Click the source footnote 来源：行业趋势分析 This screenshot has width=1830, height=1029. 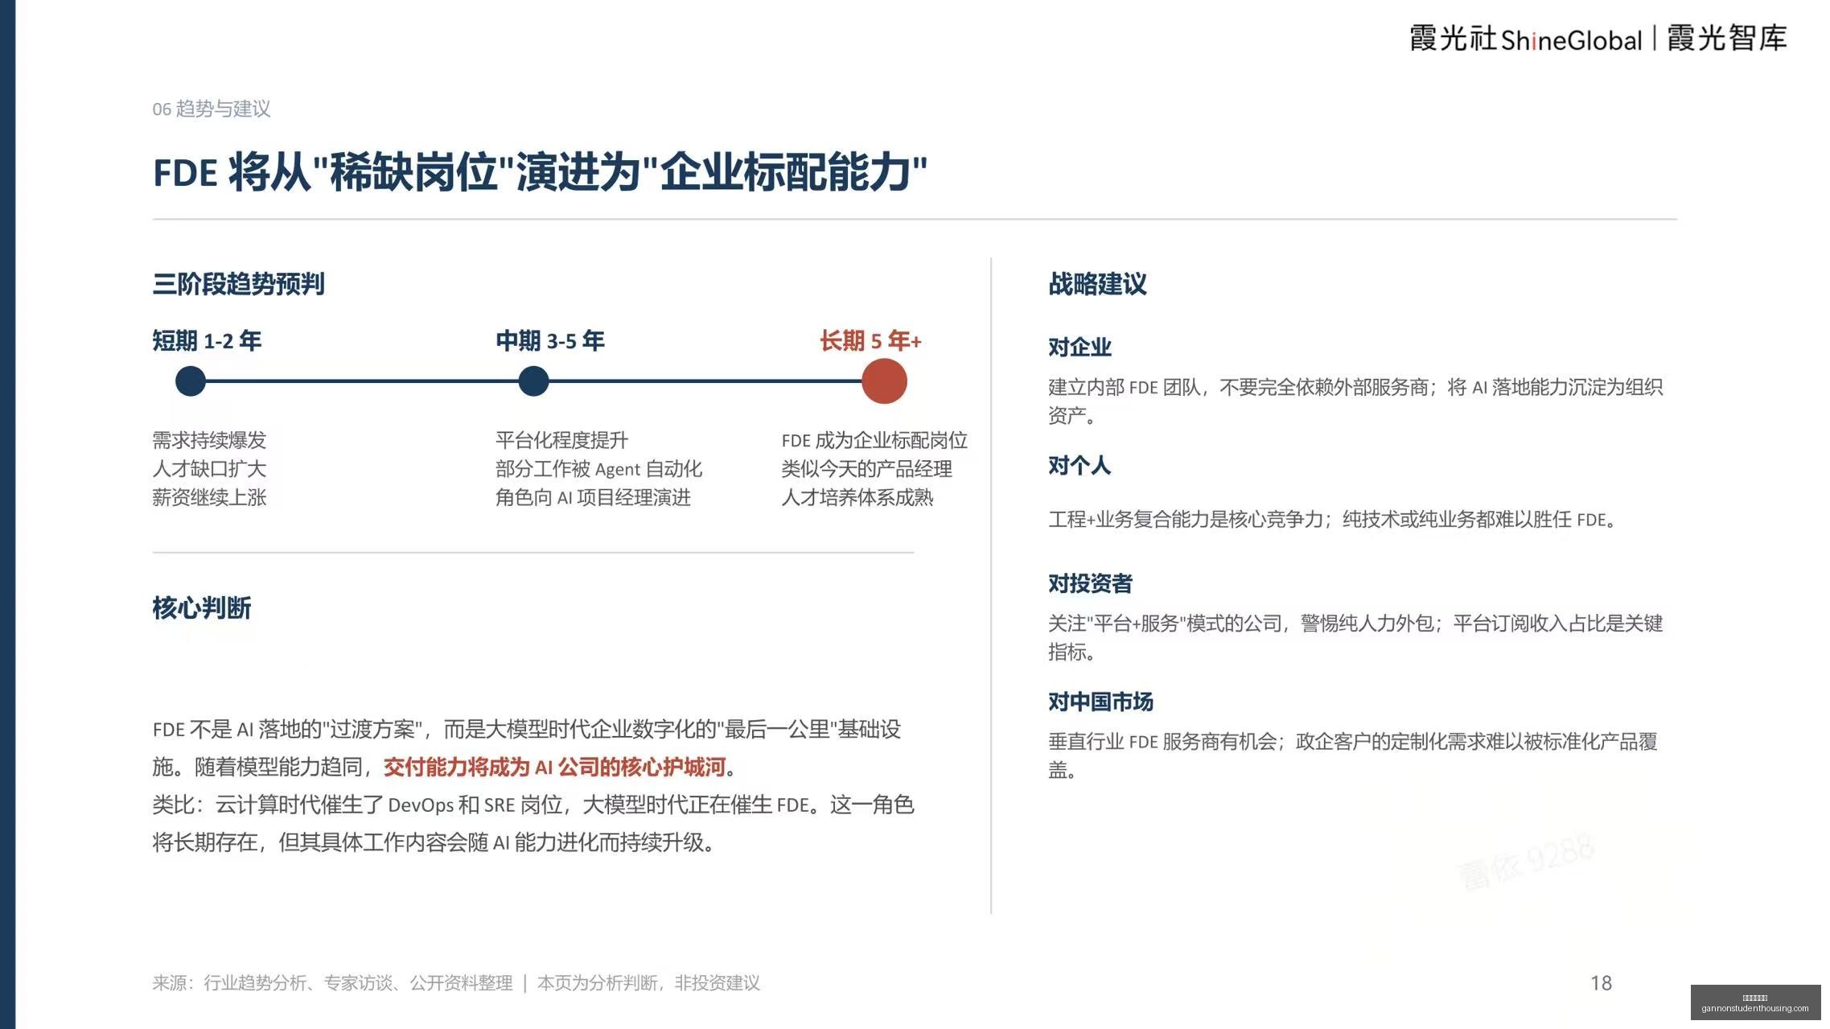coord(332,982)
